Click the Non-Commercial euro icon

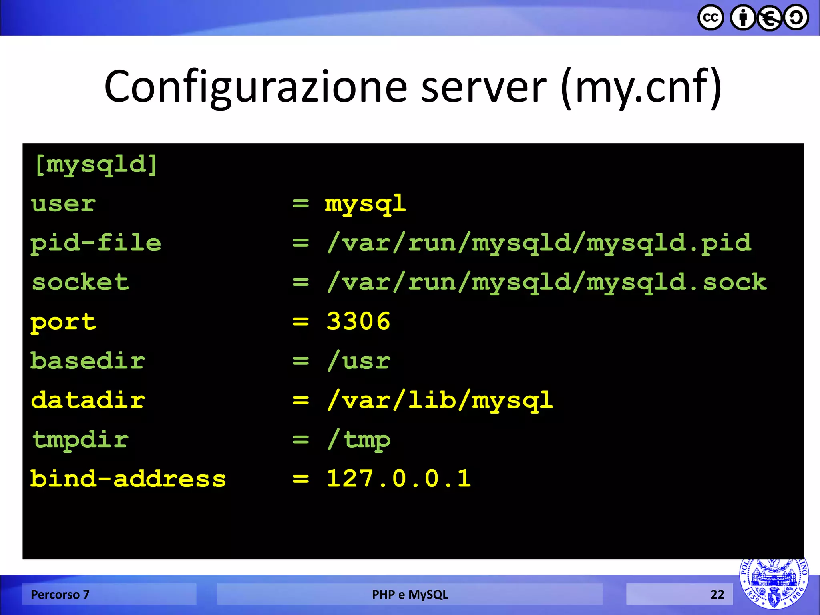tap(769, 18)
